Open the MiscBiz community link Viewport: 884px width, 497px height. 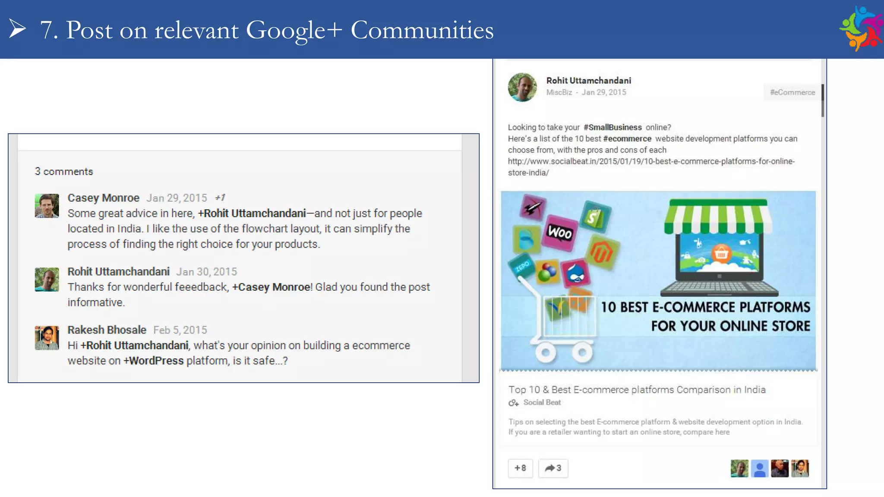[x=559, y=92]
